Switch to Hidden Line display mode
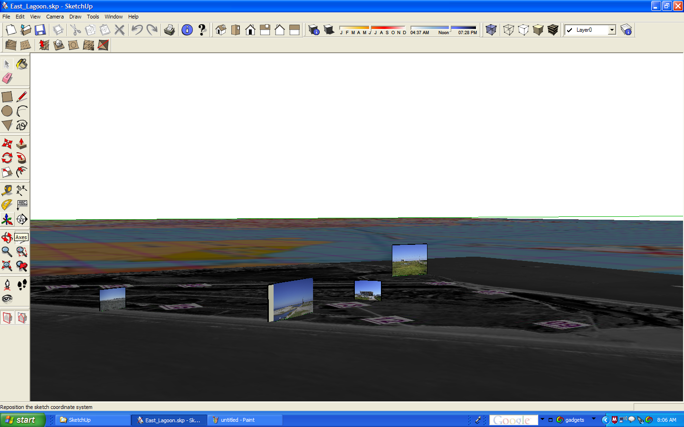This screenshot has width=684, height=427. click(523, 30)
